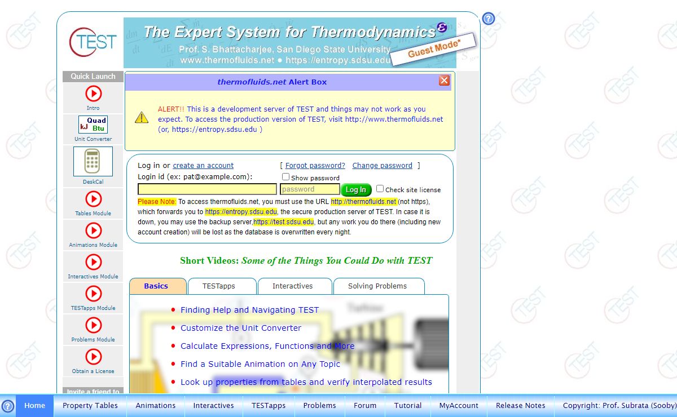Viewport: 677px width, 417px height.
Task: Tick the Check site license checkbox
Action: 380,189
